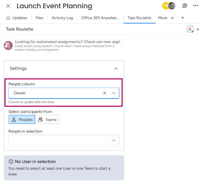Expand the More tabs dropdown
204x184 pixels.
(x=166, y=18)
